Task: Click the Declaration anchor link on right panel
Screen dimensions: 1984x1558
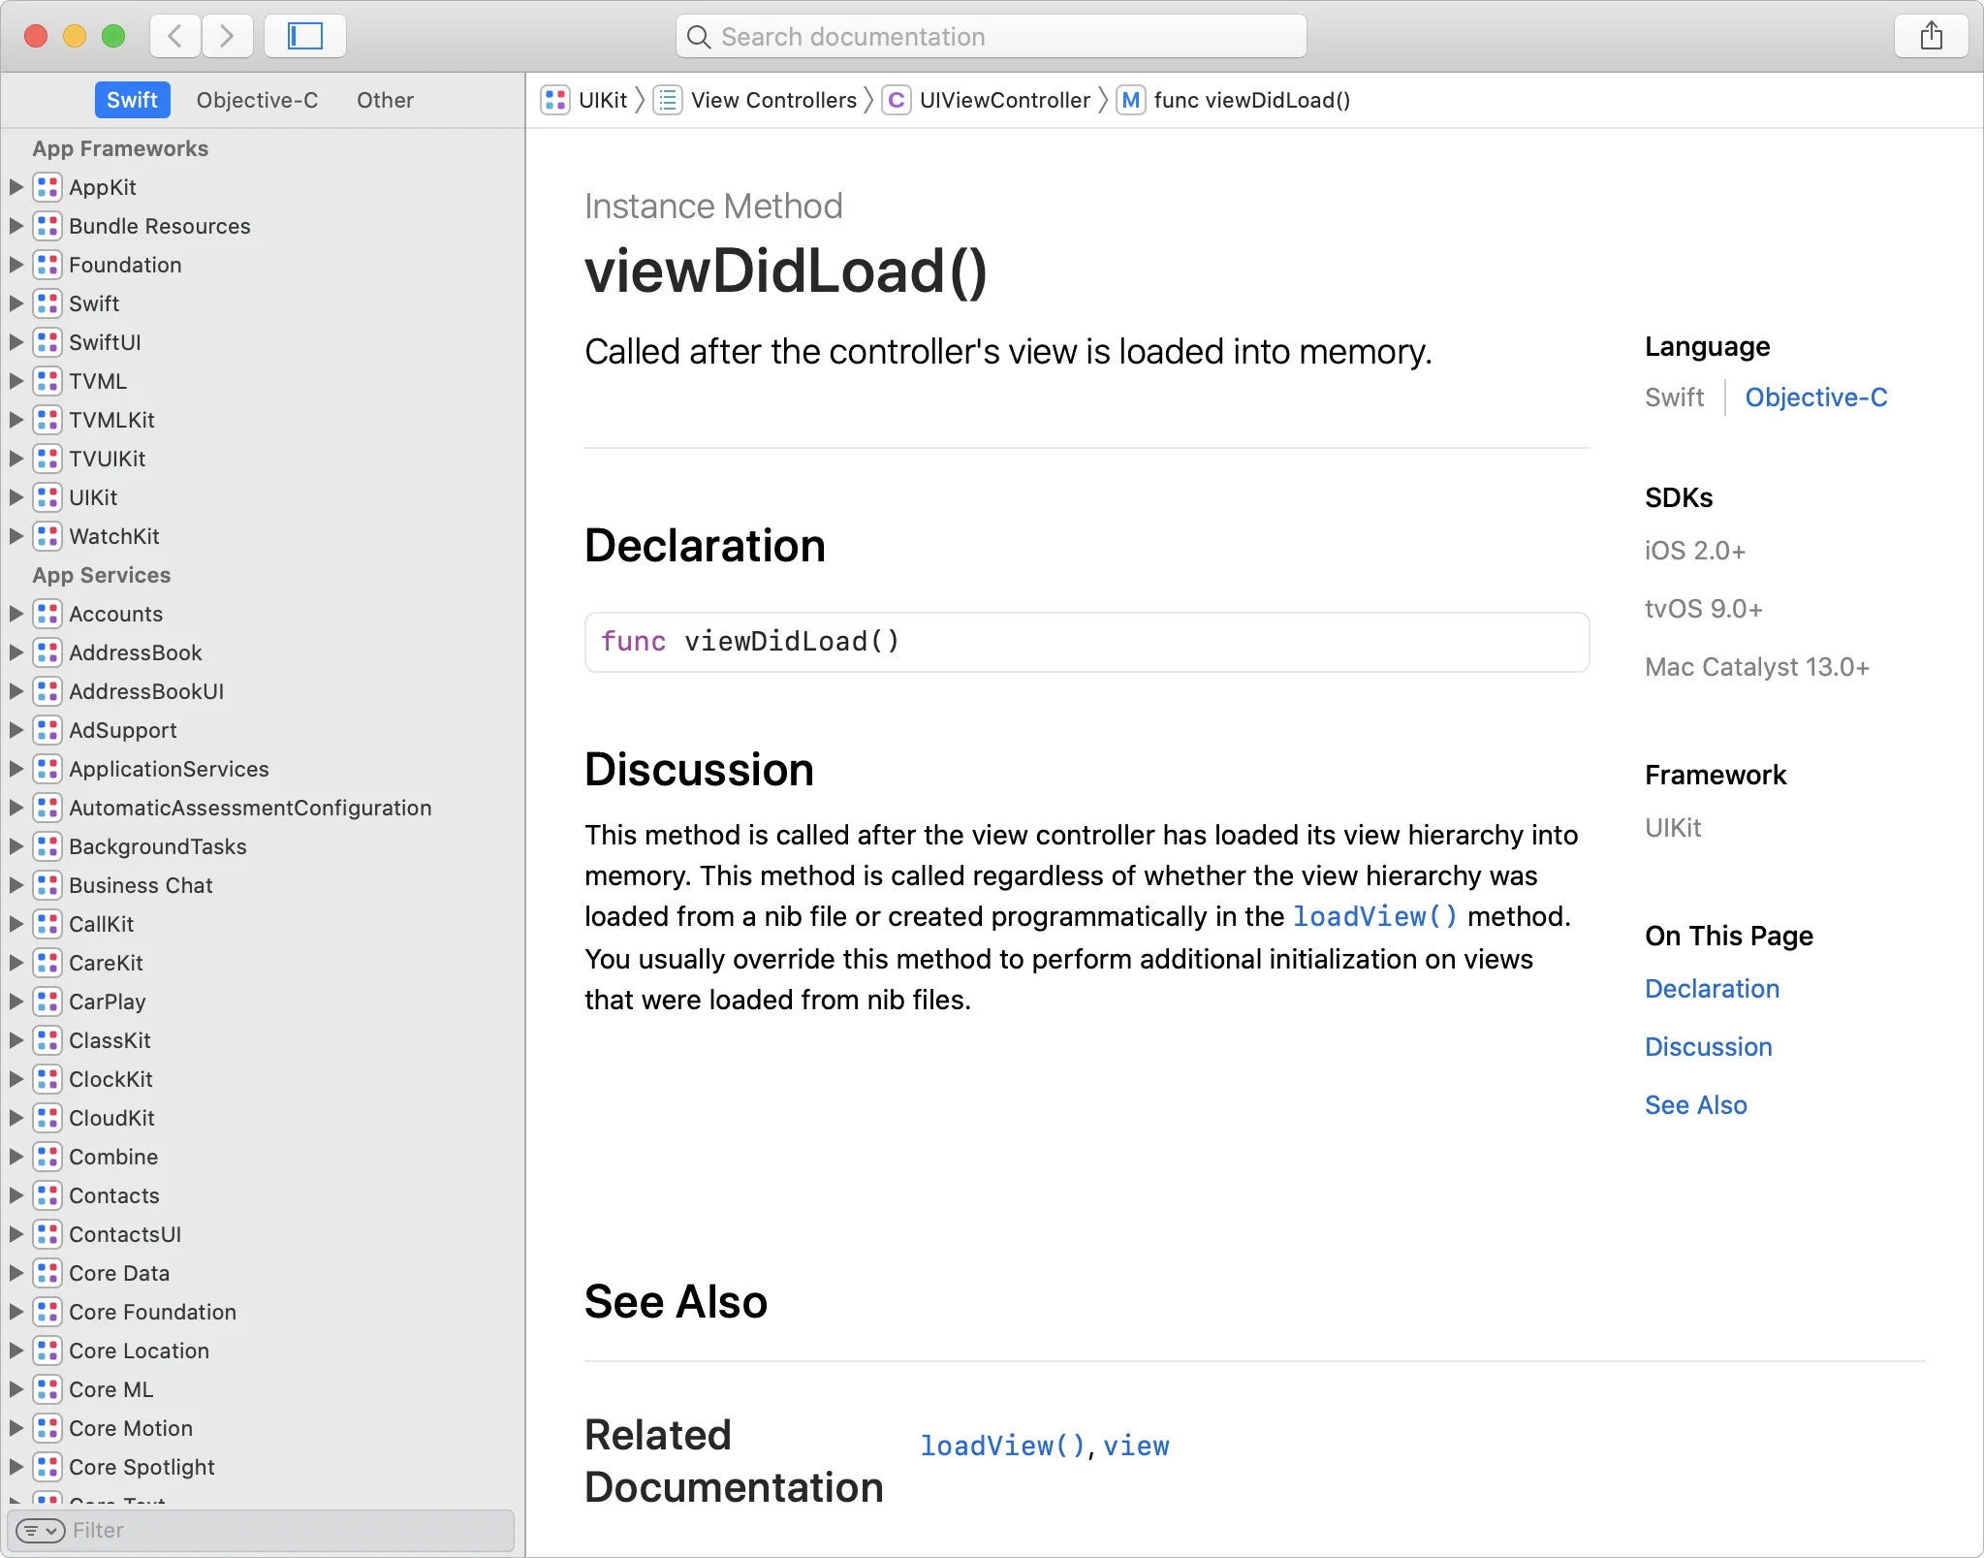Action: tap(1712, 988)
